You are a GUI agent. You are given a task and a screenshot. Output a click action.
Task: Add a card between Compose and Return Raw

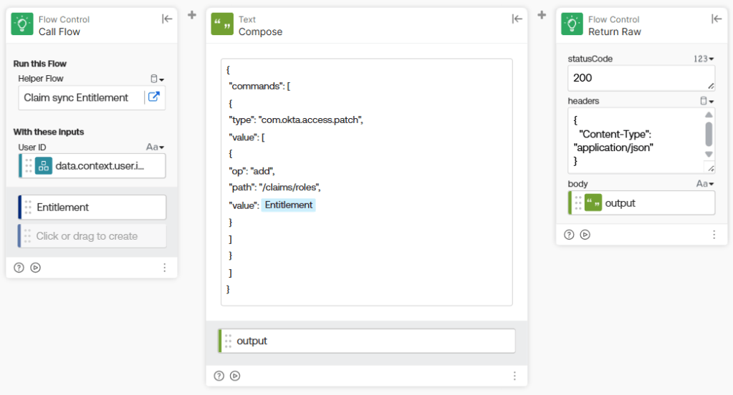tap(542, 15)
